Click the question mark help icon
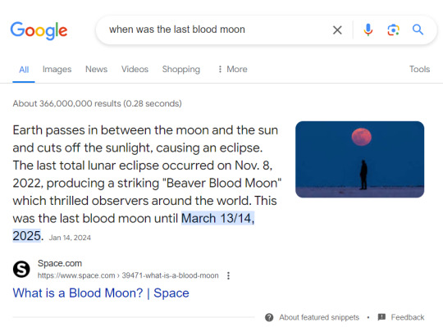The width and height of the screenshot is (443, 327). click(x=269, y=317)
